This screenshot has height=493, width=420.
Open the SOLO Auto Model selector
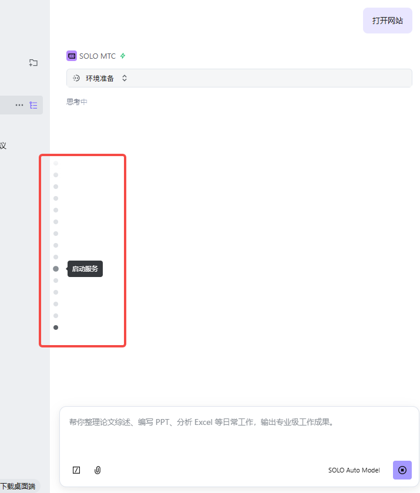click(354, 470)
